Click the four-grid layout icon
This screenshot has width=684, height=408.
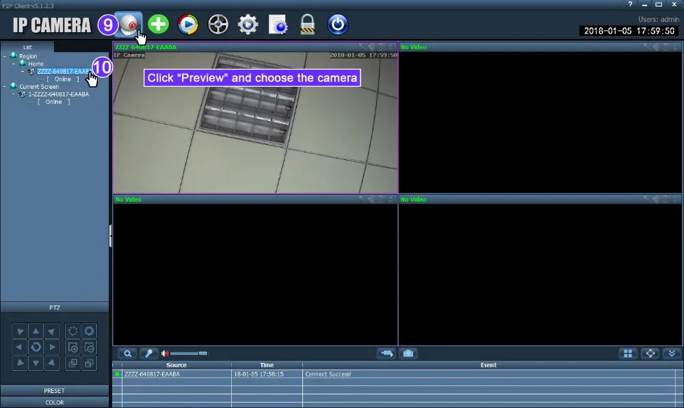pos(628,353)
